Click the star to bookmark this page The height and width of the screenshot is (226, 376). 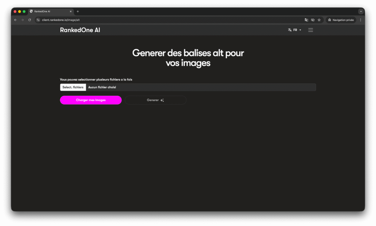coord(319,20)
